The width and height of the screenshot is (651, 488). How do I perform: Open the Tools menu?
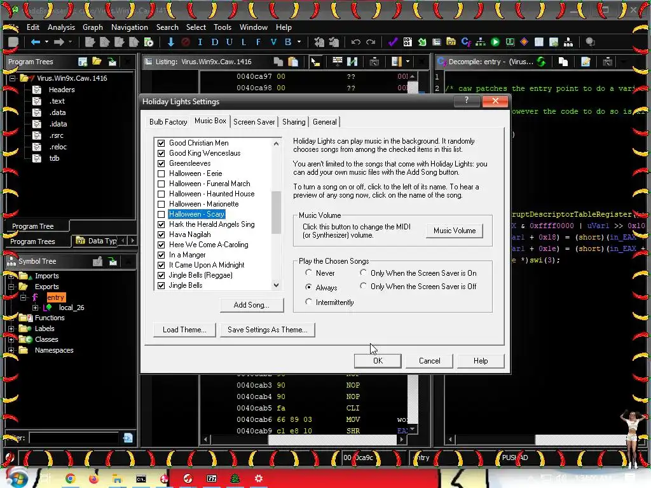click(x=222, y=27)
